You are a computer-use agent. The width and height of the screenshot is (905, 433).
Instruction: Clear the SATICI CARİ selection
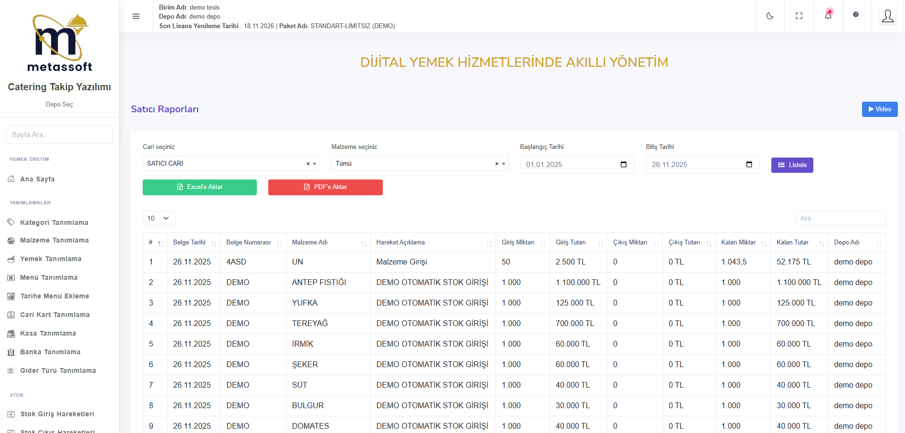[x=308, y=164]
